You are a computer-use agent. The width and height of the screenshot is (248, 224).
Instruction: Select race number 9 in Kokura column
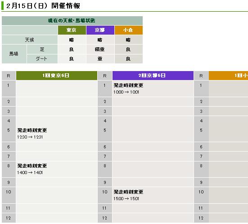[201, 183]
